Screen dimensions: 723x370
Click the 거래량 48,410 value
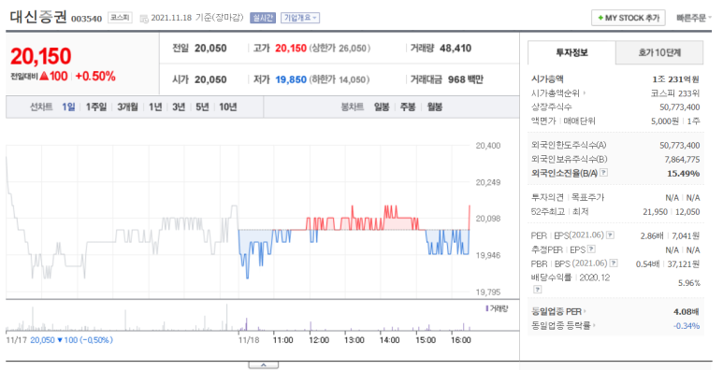pos(455,49)
